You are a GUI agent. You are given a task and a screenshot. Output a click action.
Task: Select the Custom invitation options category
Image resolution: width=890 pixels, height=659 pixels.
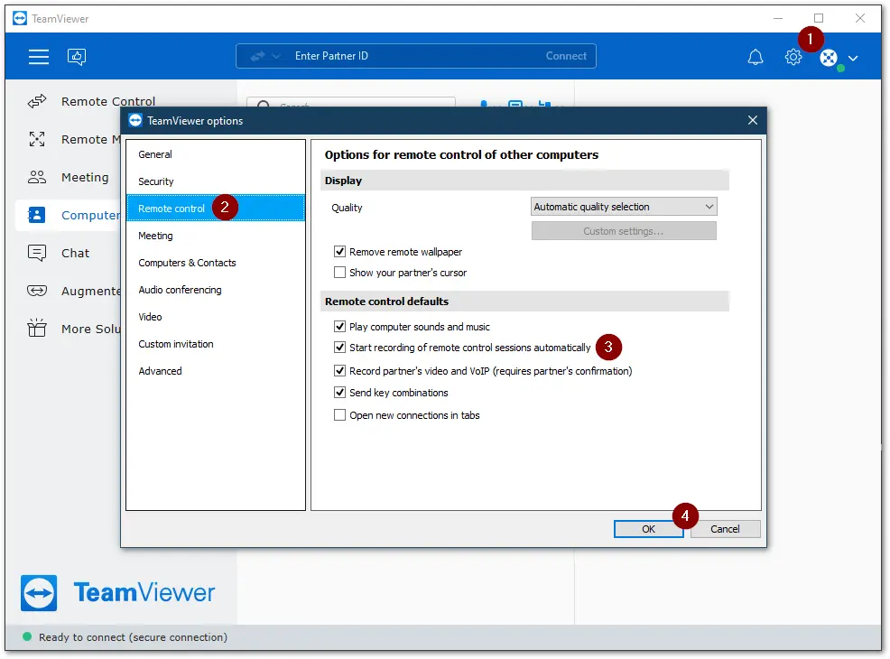click(216, 344)
